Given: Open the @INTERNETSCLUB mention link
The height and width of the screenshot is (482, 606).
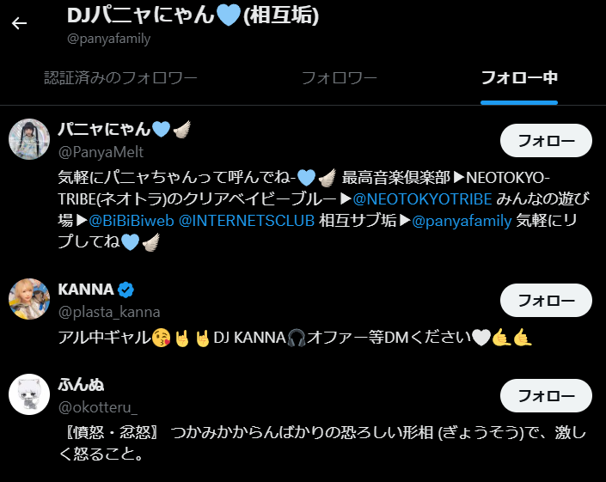Looking at the screenshot, I should 247,221.
